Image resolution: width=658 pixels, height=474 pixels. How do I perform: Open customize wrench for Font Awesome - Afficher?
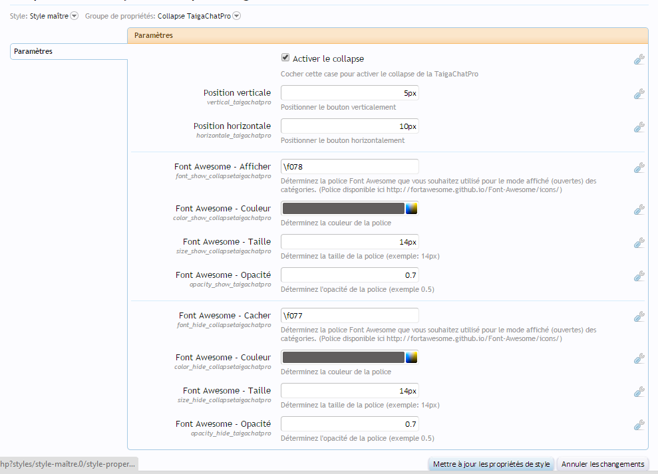click(x=639, y=168)
